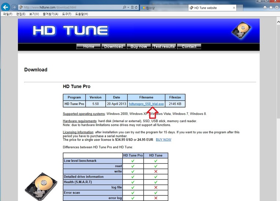Open the 도움말(H) menu
Viewport: 280px width, 201px height.
pyautogui.click(x=82, y=14)
